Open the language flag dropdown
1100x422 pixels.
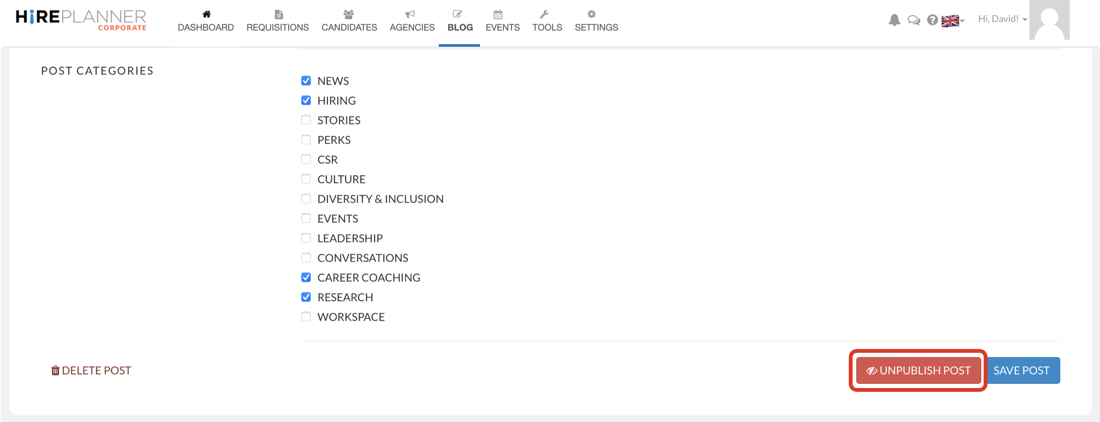[x=951, y=20]
